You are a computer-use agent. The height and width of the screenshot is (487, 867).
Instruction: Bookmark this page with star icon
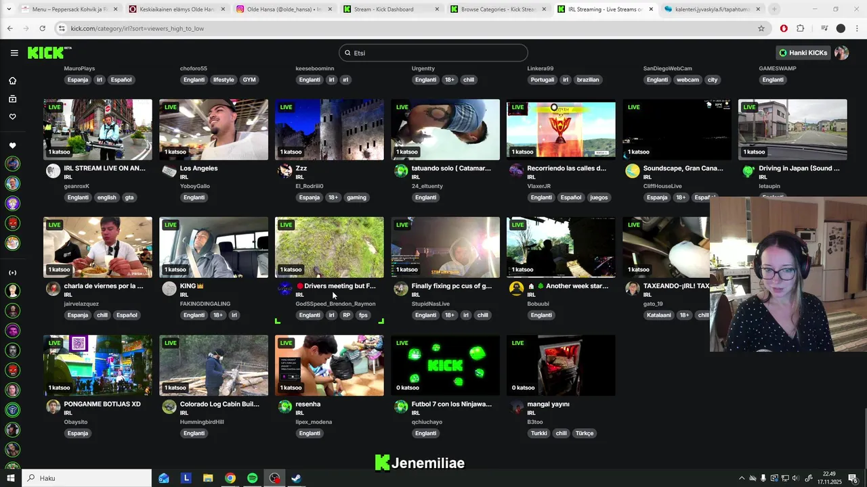click(x=761, y=28)
